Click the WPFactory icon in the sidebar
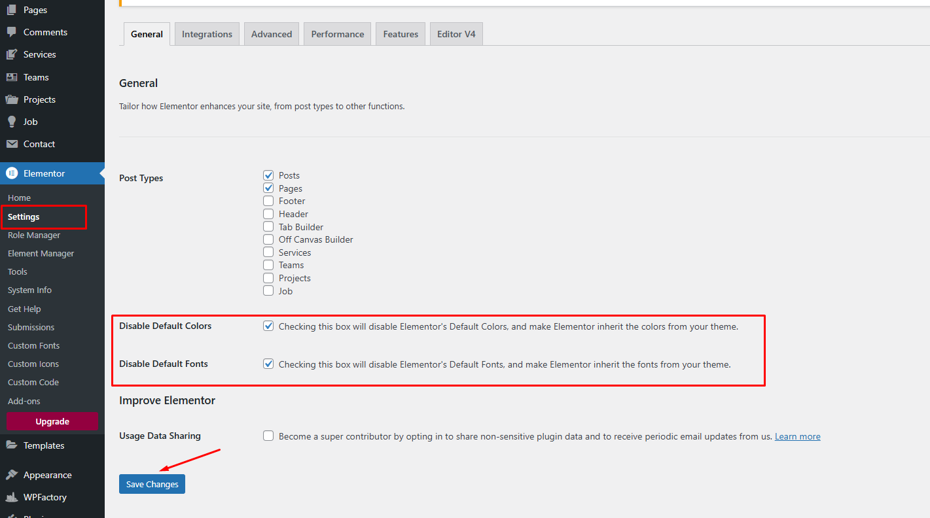 12,497
